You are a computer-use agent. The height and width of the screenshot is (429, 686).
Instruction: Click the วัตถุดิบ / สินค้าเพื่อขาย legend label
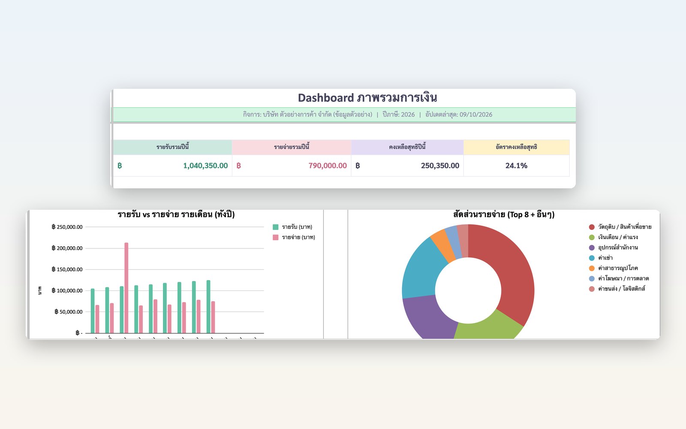625,227
